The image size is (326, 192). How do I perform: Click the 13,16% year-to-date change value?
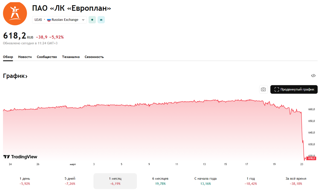tap(205, 184)
